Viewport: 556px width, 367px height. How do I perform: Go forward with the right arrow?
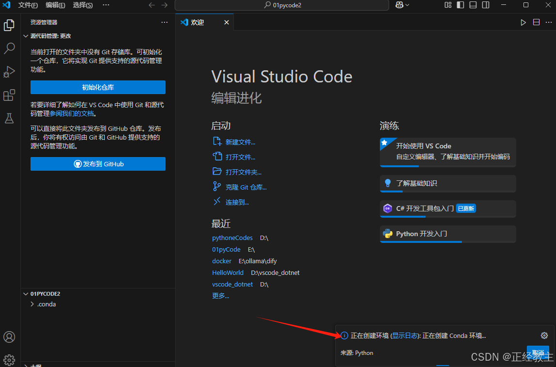pos(164,5)
